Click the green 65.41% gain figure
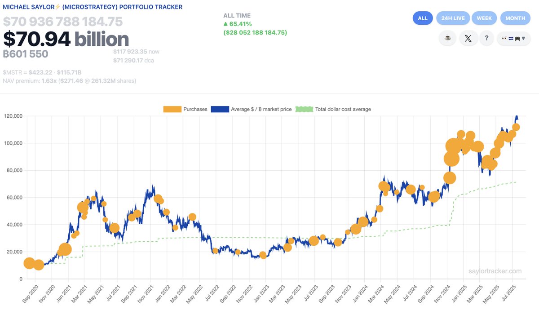 [x=238, y=24]
